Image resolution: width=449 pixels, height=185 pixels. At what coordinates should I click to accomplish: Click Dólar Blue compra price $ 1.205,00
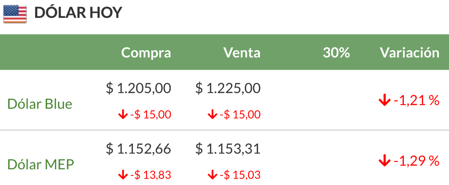[x=138, y=88]
